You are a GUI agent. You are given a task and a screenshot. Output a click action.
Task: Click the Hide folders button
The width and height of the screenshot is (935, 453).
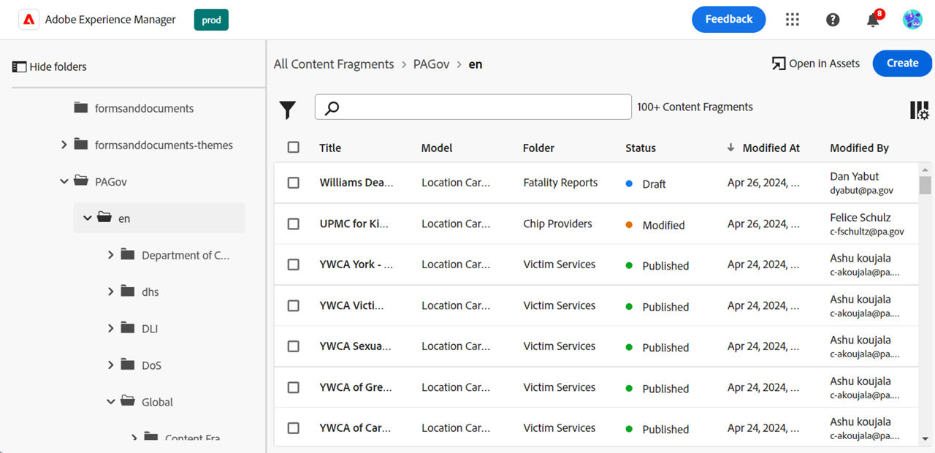[49, 66]
